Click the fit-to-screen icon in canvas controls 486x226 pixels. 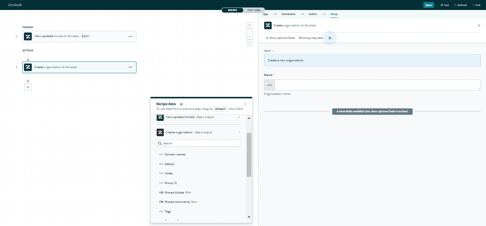(249, 43)
